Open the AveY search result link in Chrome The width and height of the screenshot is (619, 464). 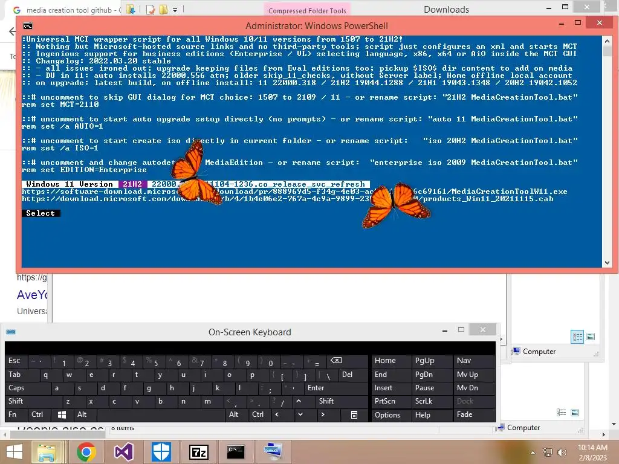click(x=32, y=295)
